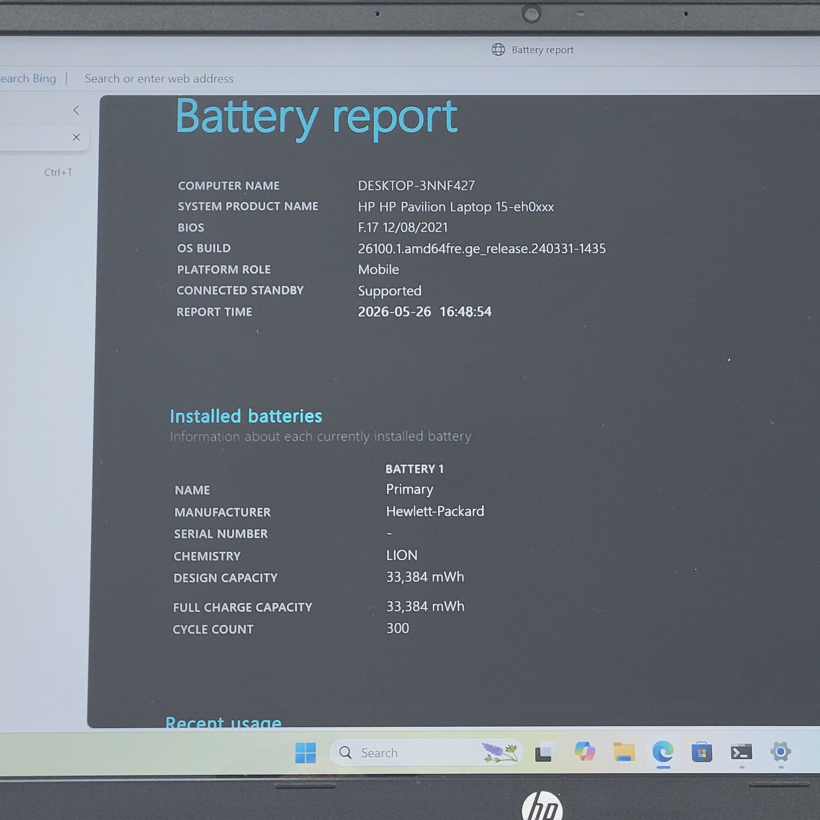Open the Terminal app in the taskbar
The image size is (820, 820).
(x=741, y=752)
